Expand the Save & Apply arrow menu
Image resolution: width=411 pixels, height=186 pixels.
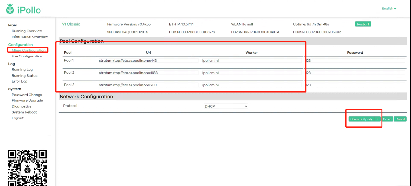(x=377, y=119)
